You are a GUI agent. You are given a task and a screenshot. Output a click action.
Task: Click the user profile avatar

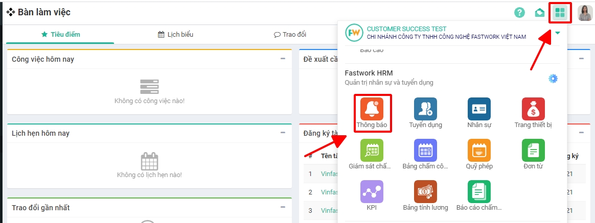[585, 13]
